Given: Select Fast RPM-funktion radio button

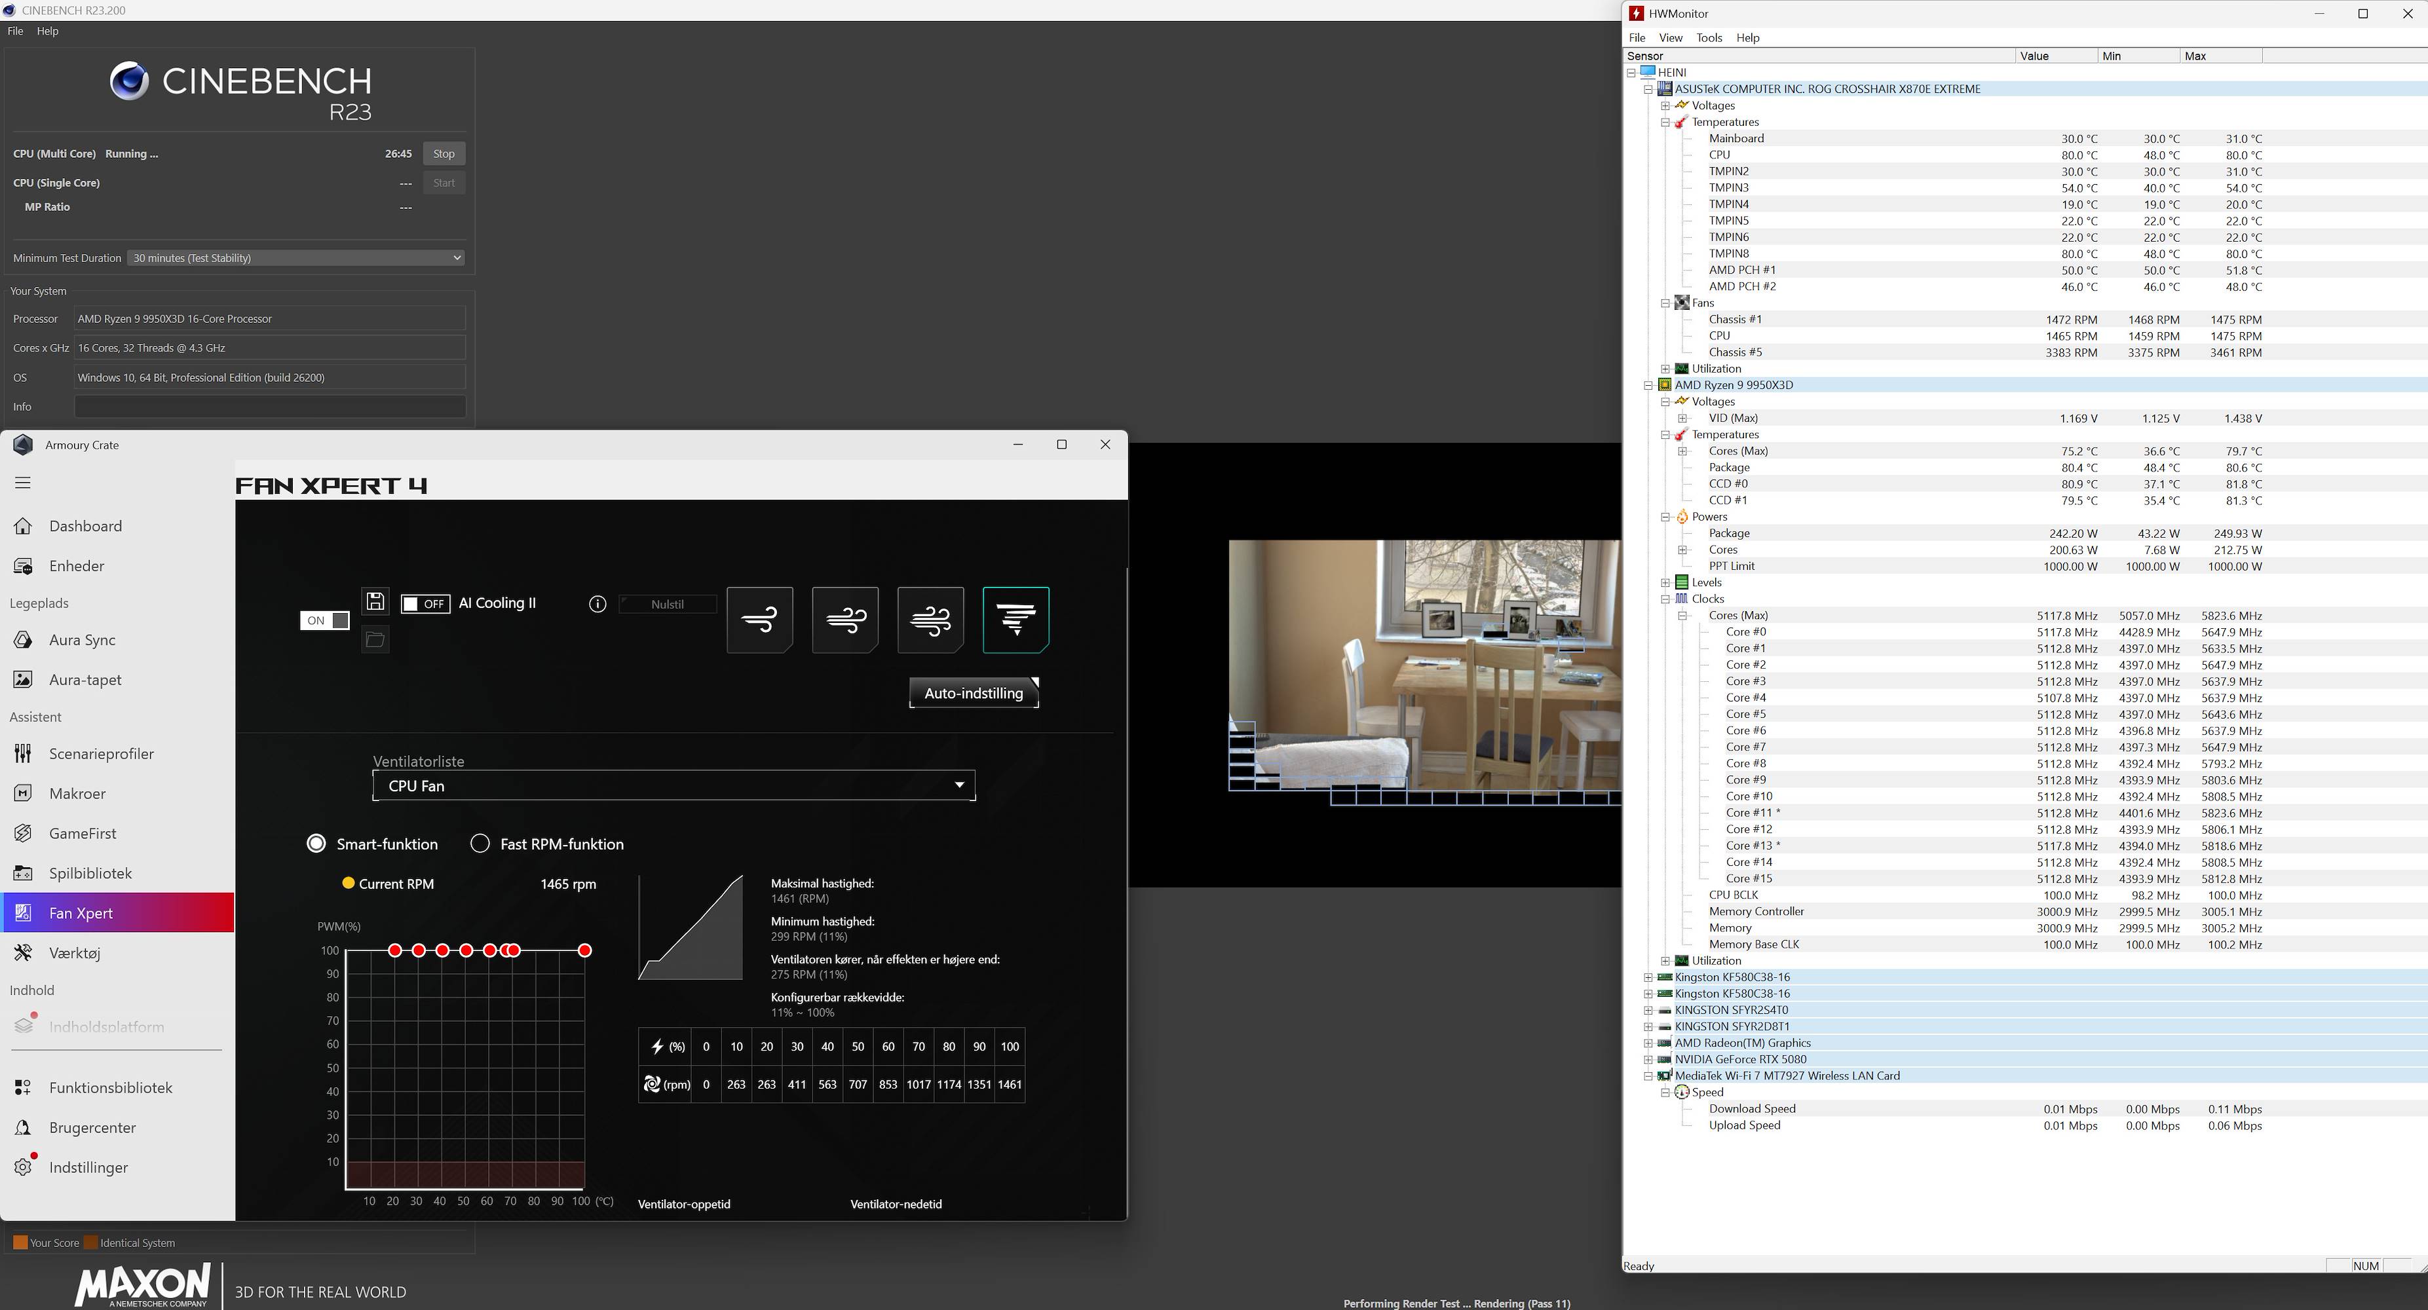Looking at the screenshot, I should 481,844.
